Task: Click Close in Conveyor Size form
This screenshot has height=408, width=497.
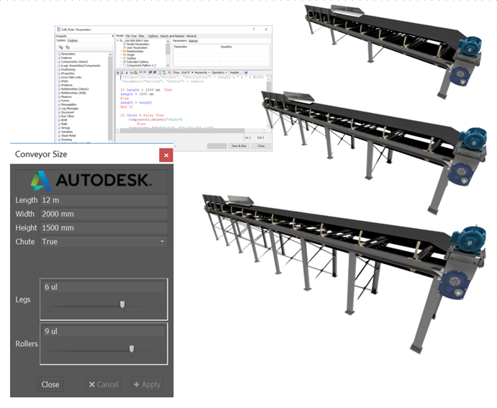Action: pos(50,384)
